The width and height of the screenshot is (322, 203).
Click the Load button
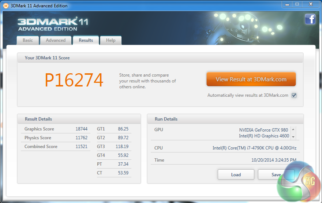(236, 175)
